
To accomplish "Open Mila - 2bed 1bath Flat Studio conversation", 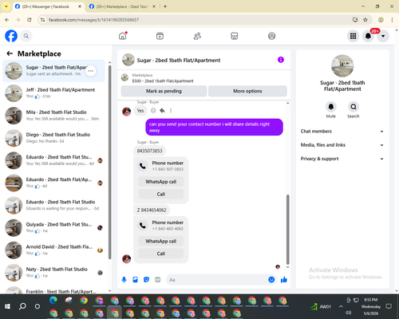I will click(x=54, y=116).
